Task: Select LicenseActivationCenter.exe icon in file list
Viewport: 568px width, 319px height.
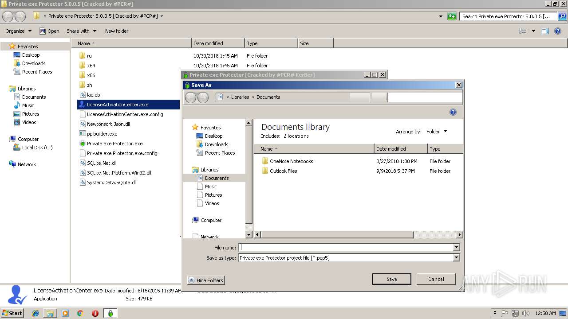Action: [x=82, y=105]
